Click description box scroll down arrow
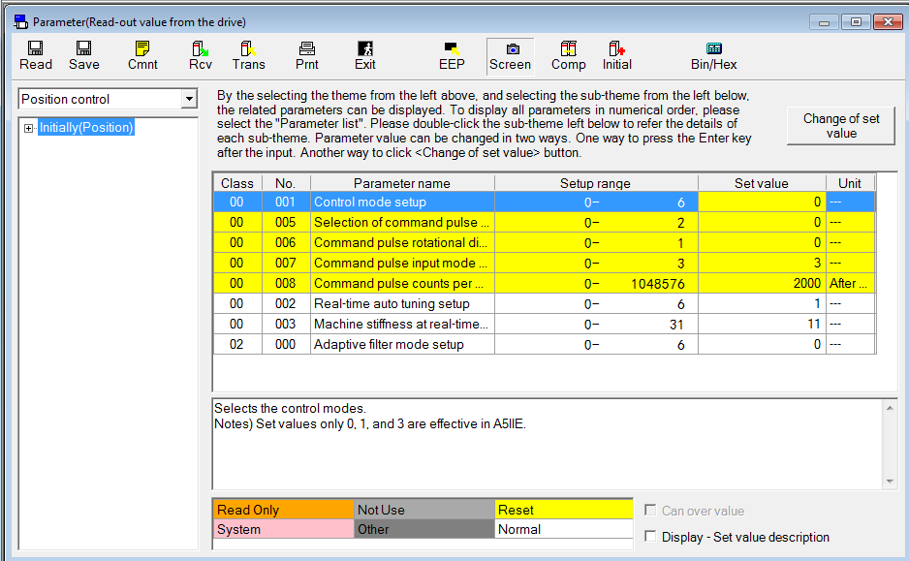Image resolution: width=909 pixels, height=561 pixels. (x=890, y=482)
